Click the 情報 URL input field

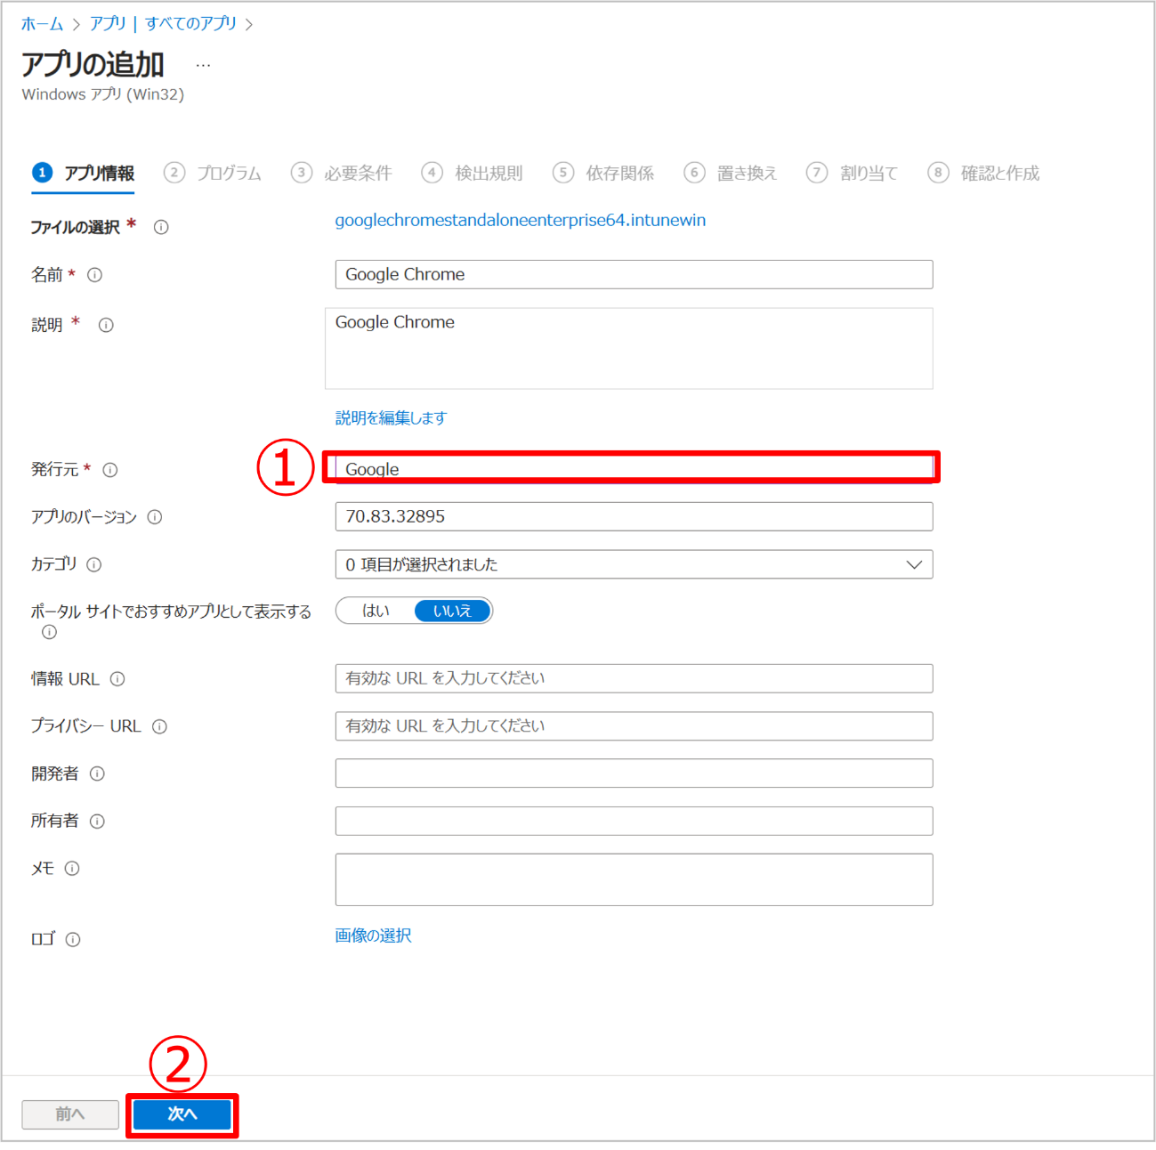(634, 678)
